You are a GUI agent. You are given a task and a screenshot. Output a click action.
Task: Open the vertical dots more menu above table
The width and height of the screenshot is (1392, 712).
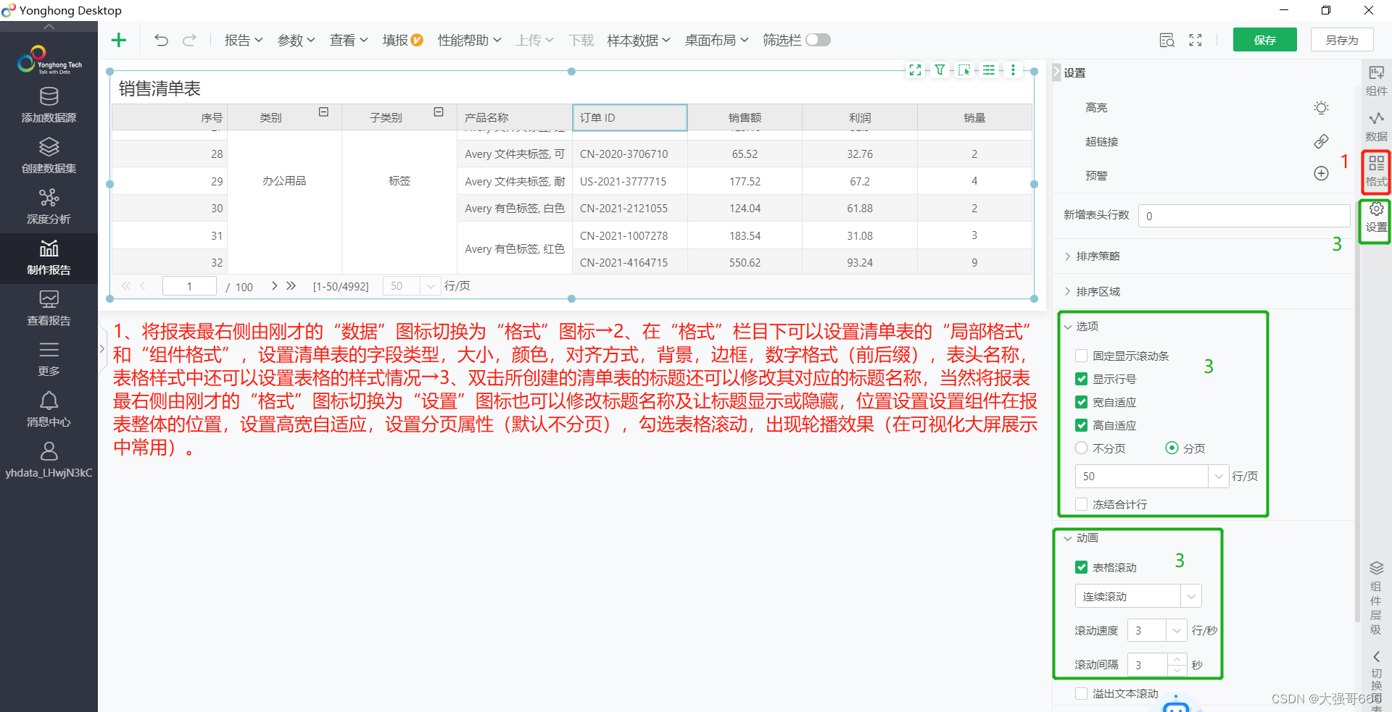[1013, 70]
